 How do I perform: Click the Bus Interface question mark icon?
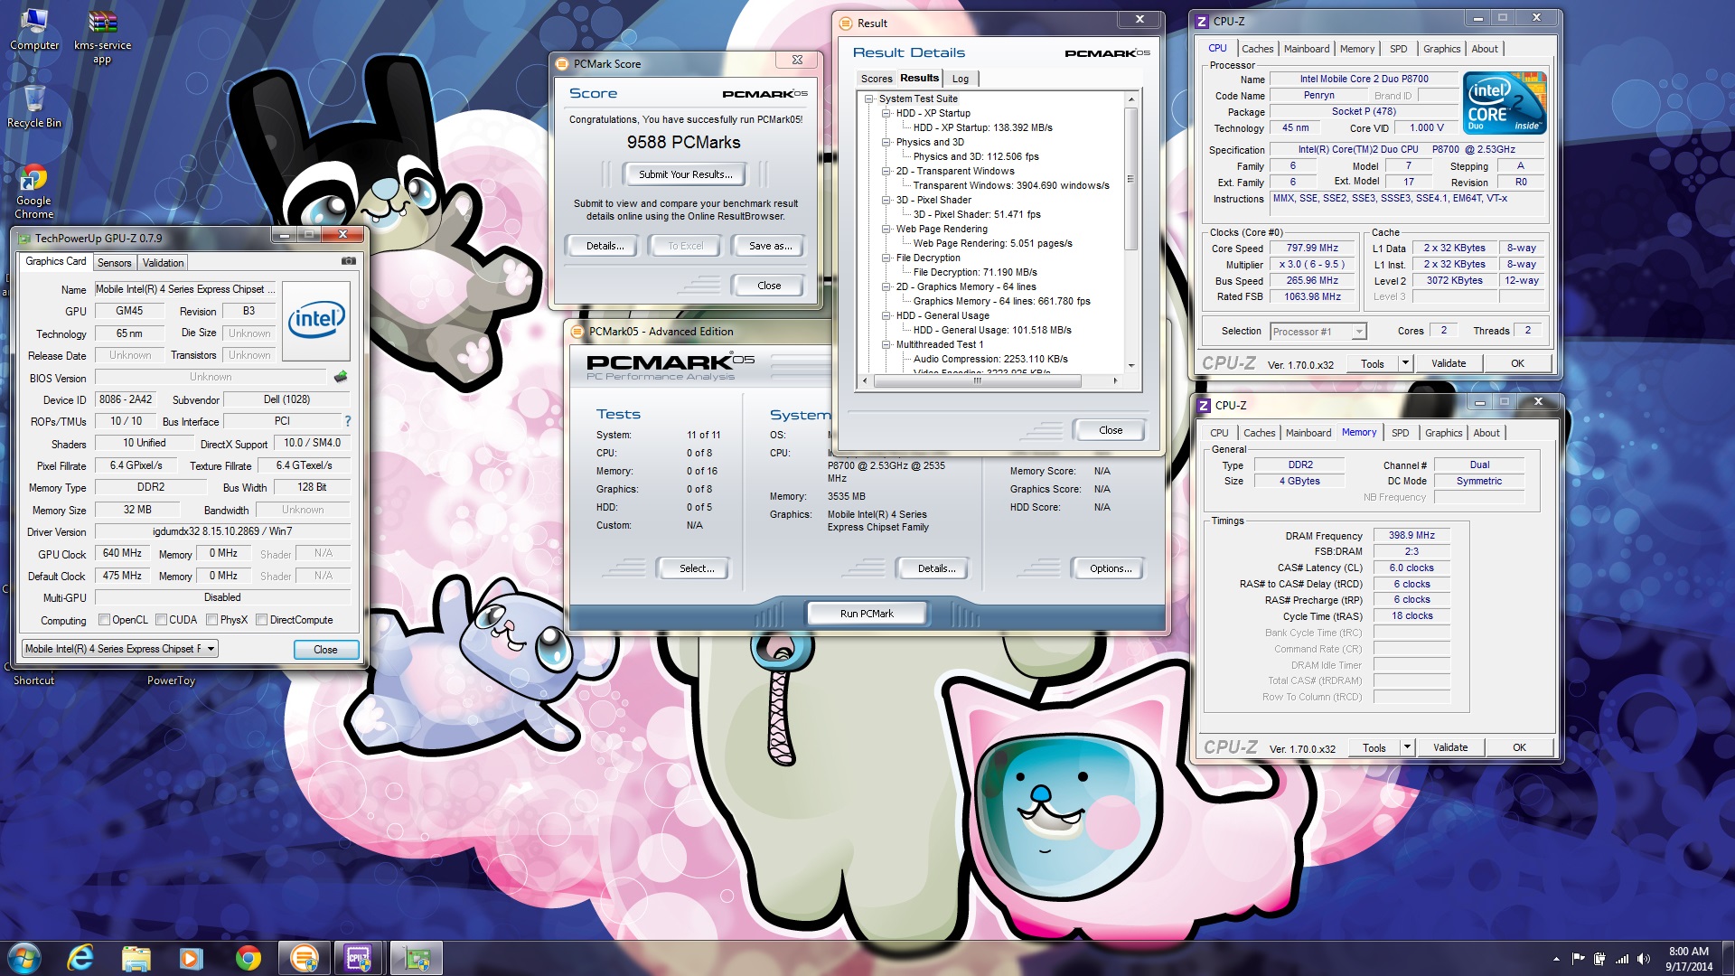tap(348, 421)
